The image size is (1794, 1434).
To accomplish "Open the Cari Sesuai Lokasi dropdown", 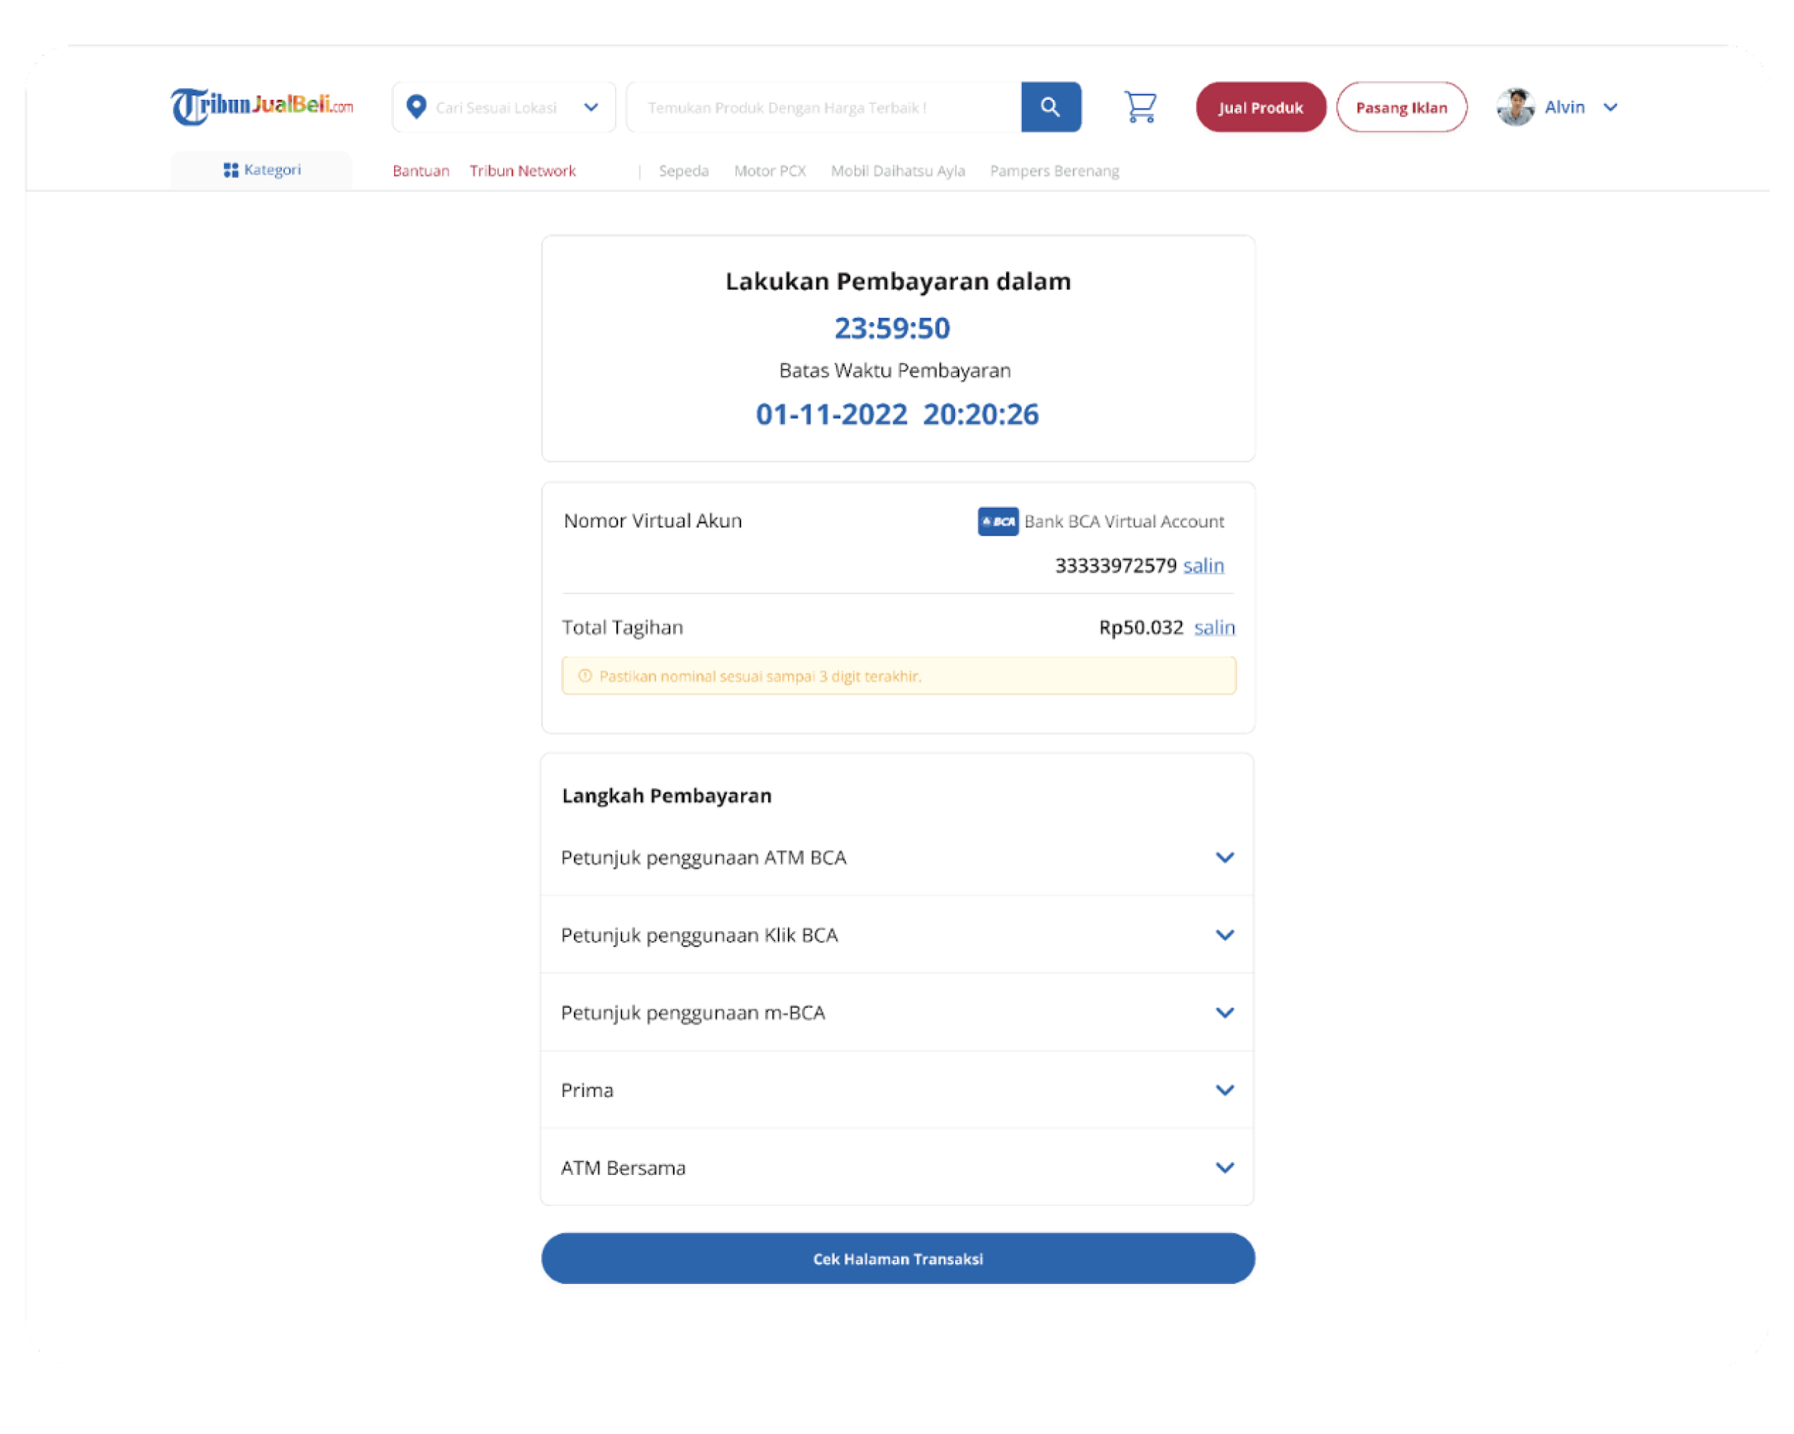I will (x=504, y=108).
